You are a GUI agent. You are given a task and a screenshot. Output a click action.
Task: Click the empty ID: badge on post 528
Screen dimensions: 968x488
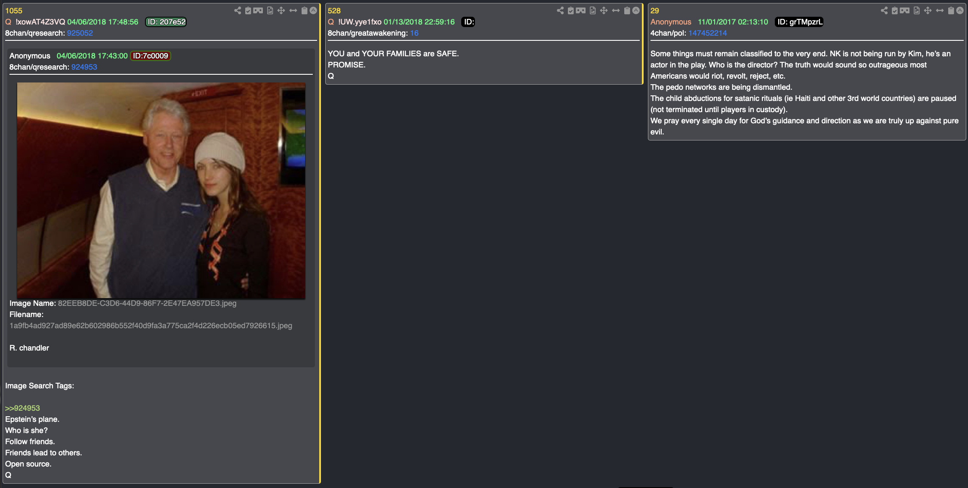pos(468,22)
